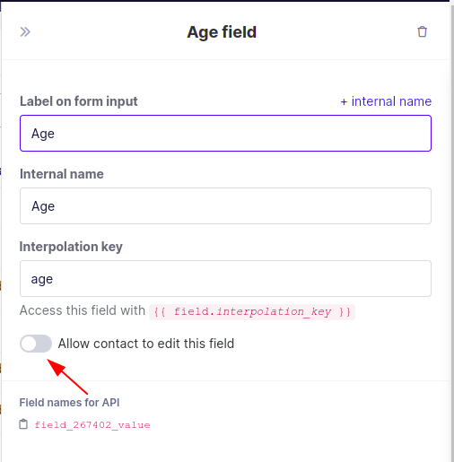Collapse the panel with the double-chevron icon
454x462 pixels.
click(25, 32)
